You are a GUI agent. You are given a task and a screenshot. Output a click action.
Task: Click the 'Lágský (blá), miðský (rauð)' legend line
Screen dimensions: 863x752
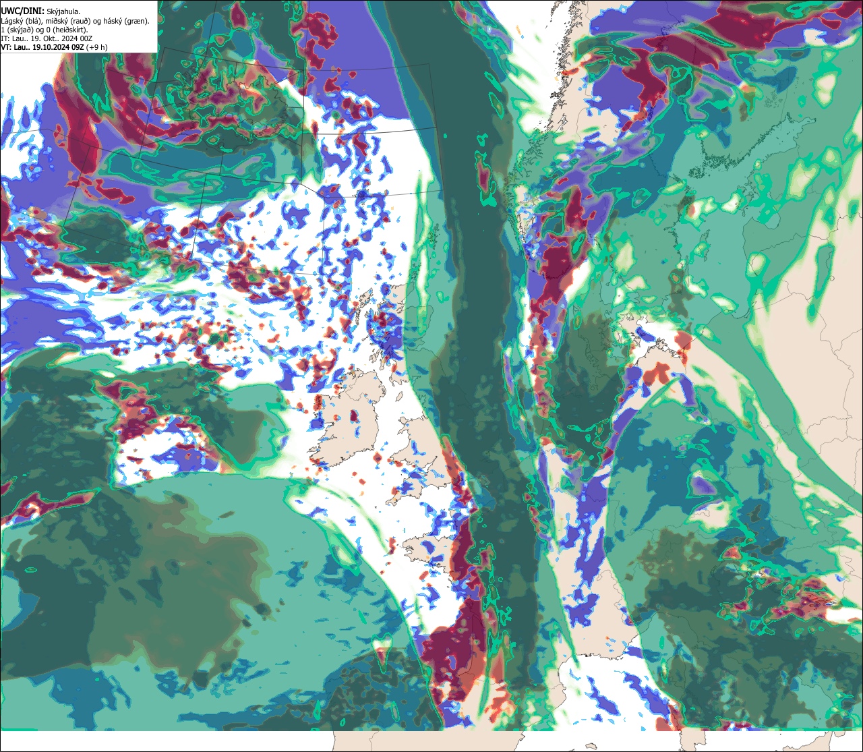click(76, 21)
